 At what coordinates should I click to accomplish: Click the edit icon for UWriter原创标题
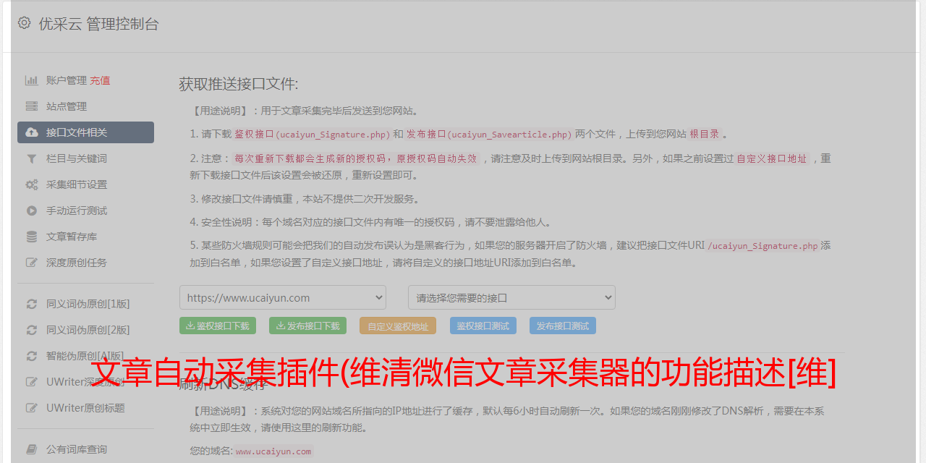[x=32, y=408]
